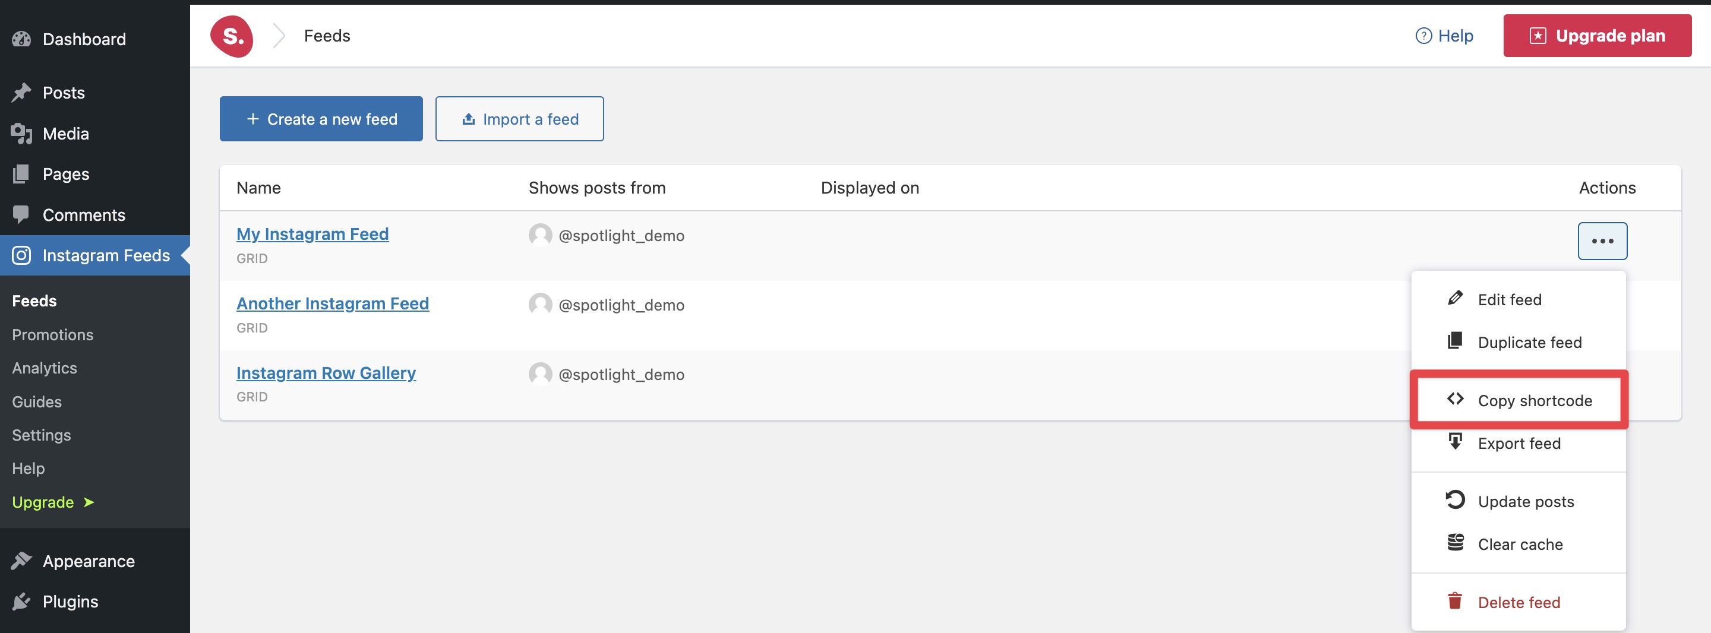The width and height of the screenshot is (1711, 633).
Task: Click the code brackets icon beside Copy shortcode
Action: pyautogui.click(x=1454, y=398)
